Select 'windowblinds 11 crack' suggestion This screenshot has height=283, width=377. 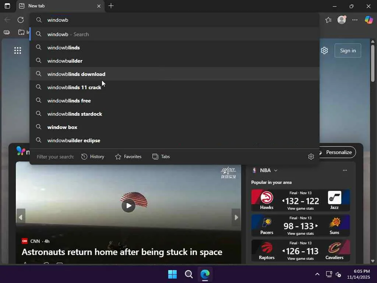coord(175,87)
